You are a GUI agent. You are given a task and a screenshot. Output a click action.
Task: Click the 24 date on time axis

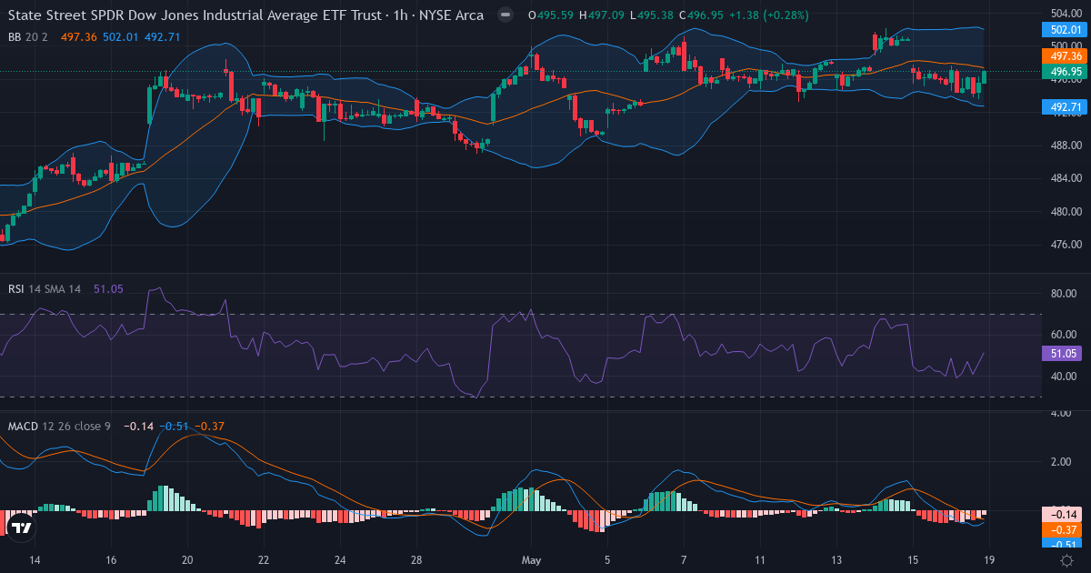point(340,561)
